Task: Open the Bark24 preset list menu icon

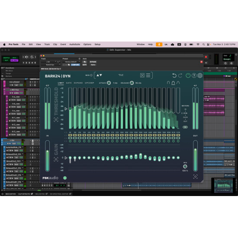Action: coord(148,75)
